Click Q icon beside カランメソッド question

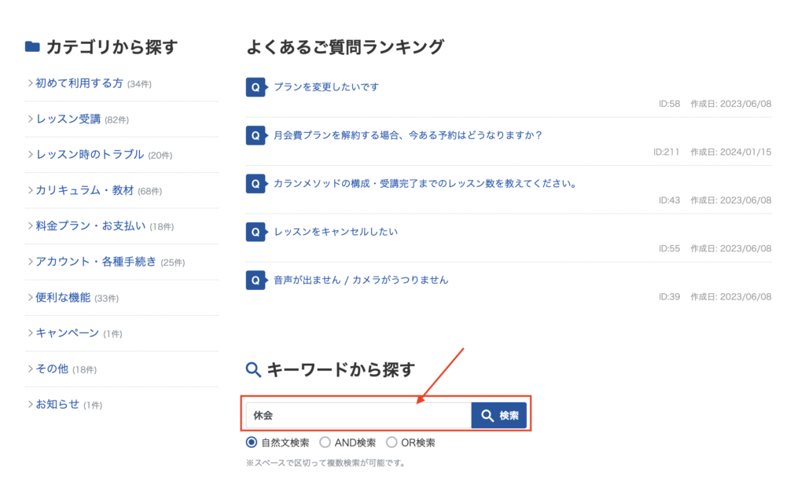click(255, 184)
